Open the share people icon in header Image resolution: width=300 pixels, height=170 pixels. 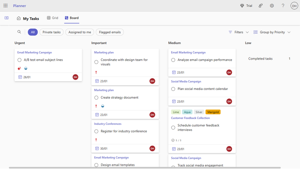click(x=261, y=6)
